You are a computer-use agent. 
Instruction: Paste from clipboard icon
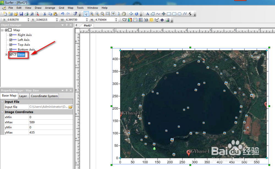coord(56,14)
